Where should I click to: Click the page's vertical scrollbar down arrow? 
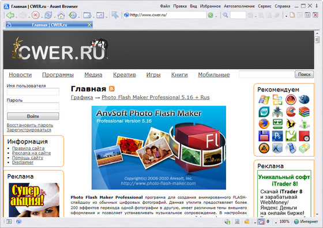click(x=317, y=214)
